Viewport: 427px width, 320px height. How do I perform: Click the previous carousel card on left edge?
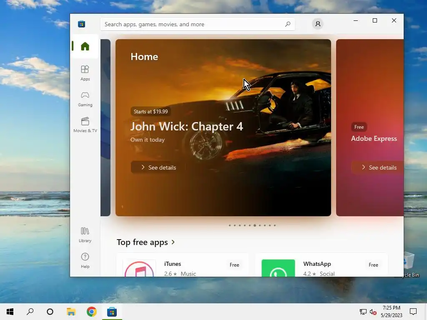coord(105,127)
